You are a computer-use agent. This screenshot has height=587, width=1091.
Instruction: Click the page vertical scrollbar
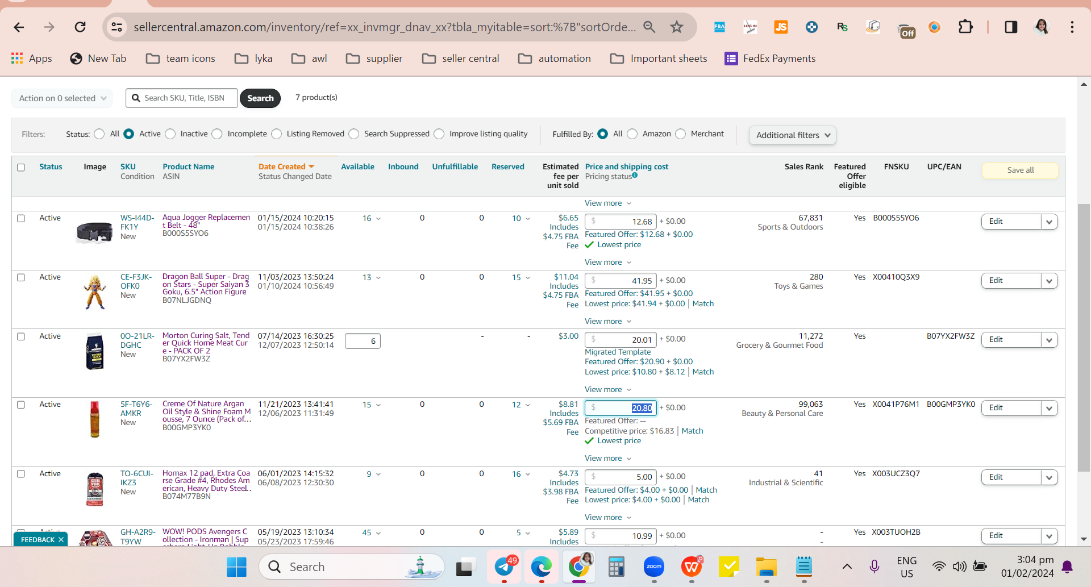pos(1084,338)
